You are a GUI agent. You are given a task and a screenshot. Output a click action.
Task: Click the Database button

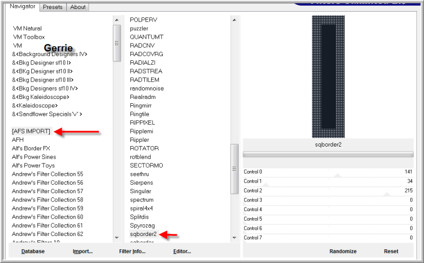pos(33,251)
